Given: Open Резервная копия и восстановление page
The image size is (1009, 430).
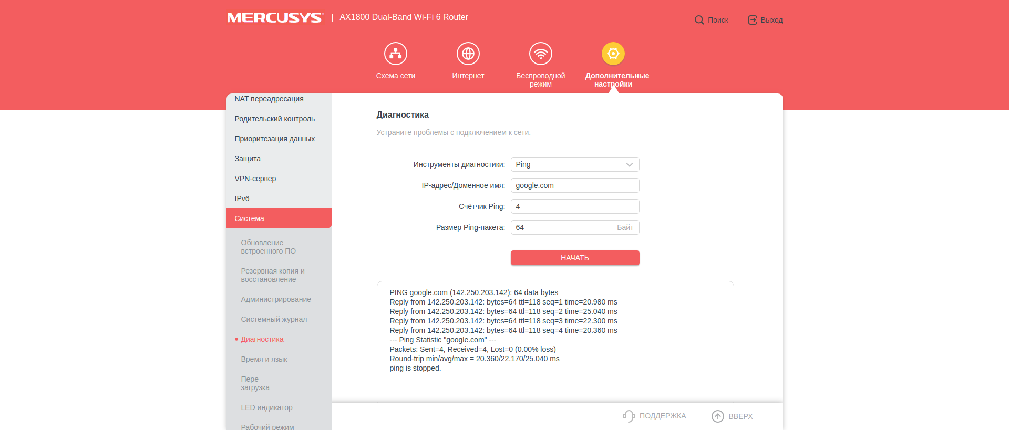Looking at the screenshot, I should (x=272, y=275).
